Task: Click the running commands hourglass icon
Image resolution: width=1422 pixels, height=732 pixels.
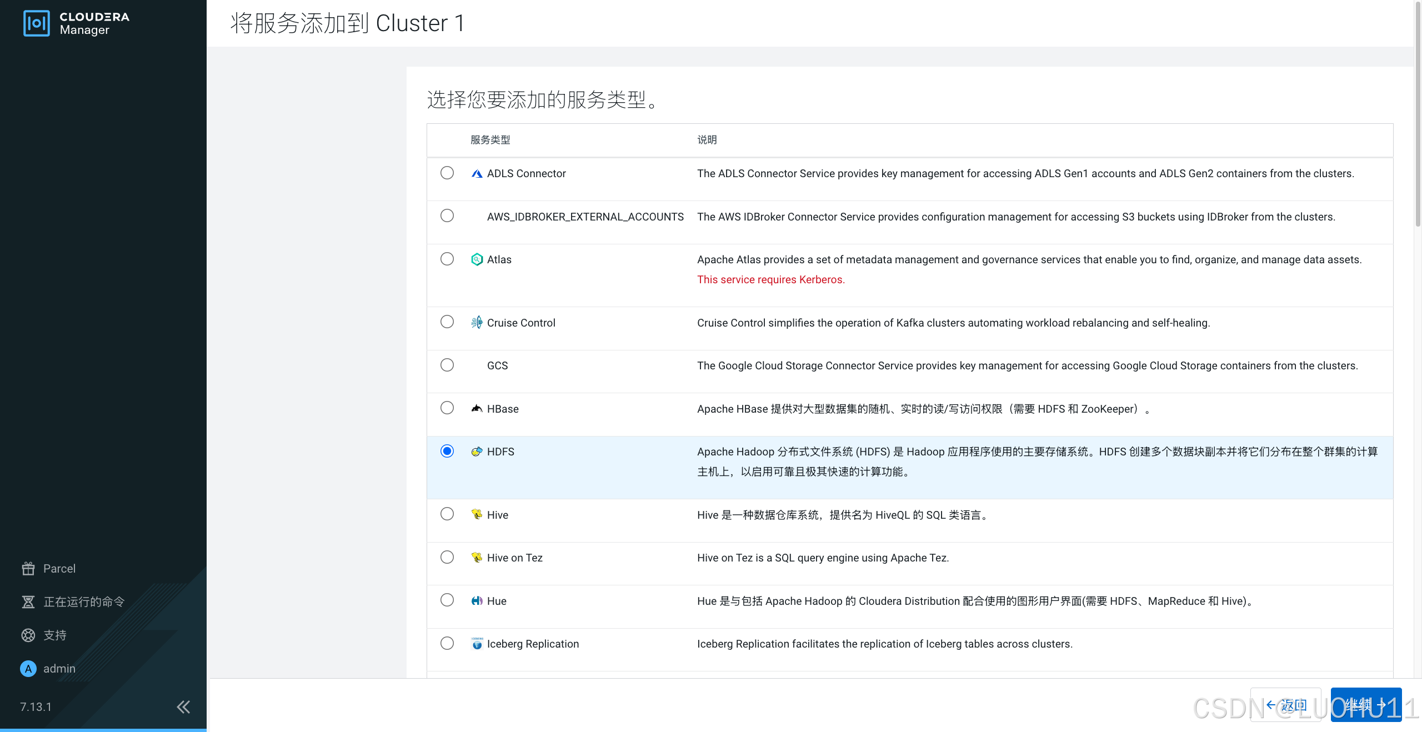Action: click(28, 602)
